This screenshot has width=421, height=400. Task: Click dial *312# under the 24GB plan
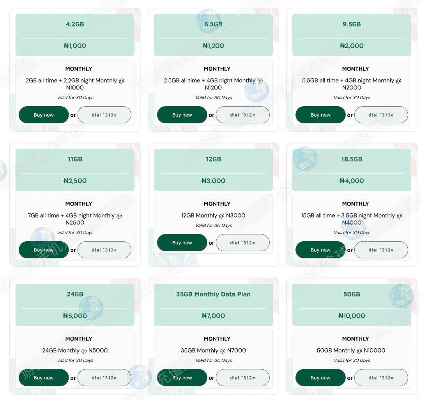point(104,377)
